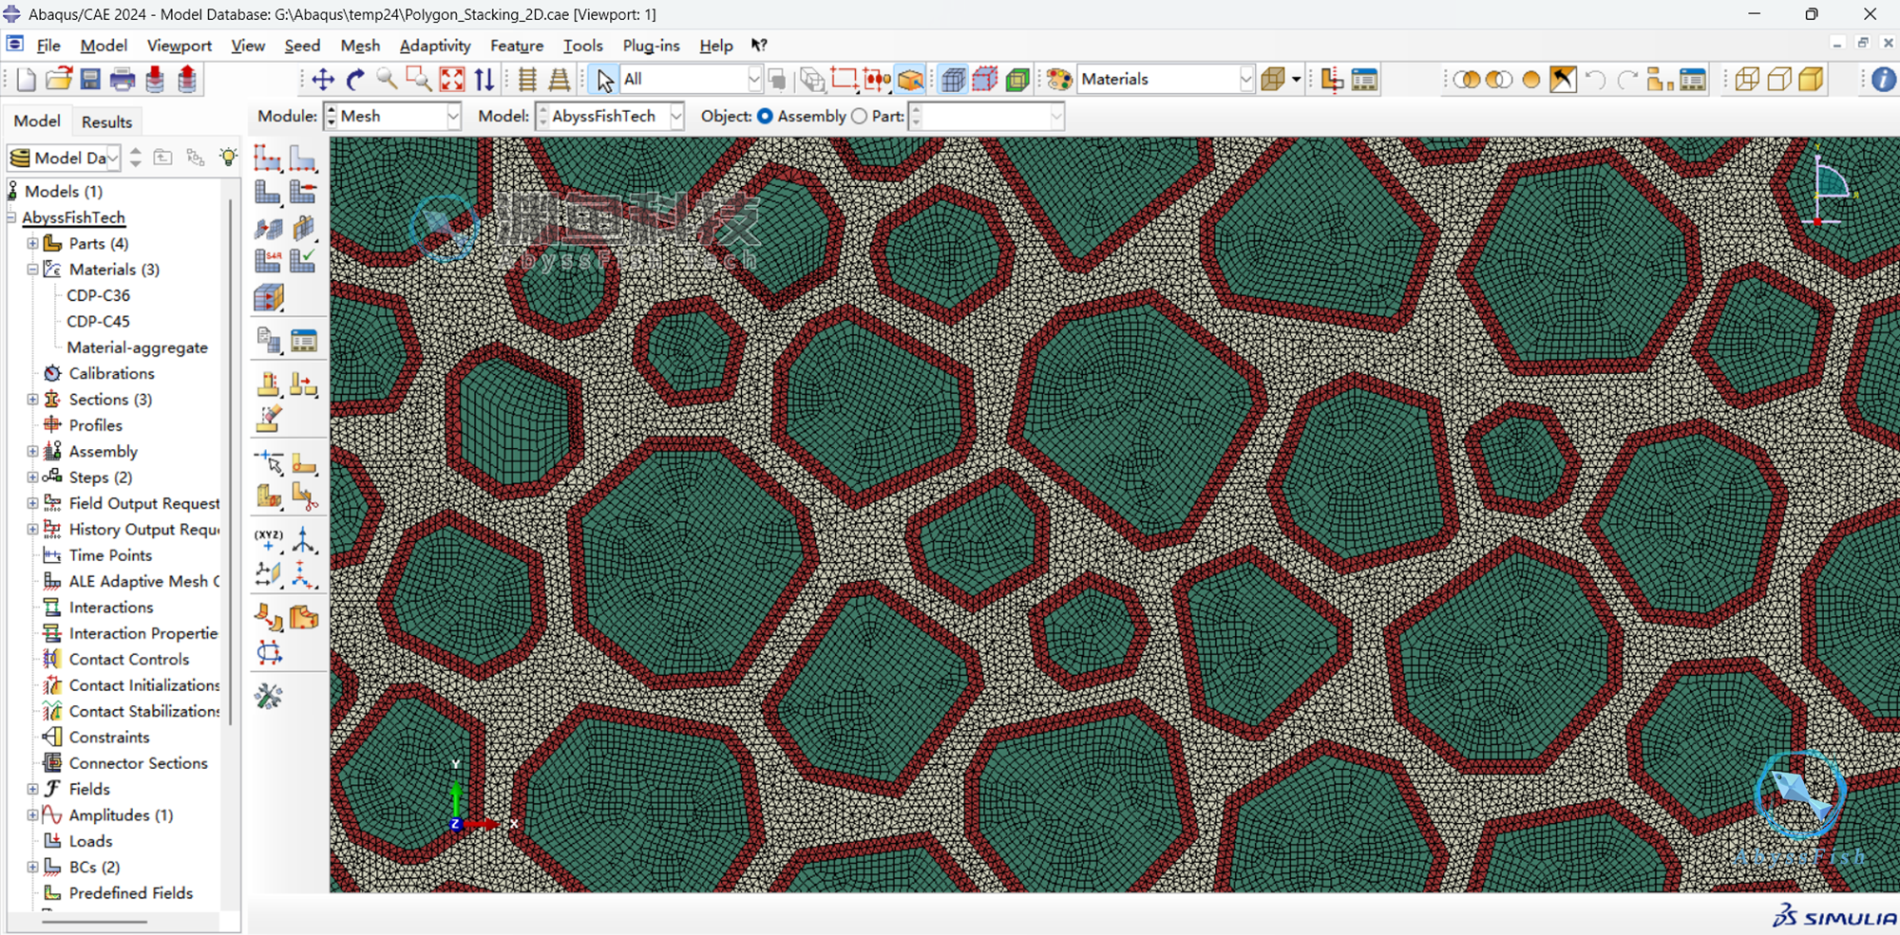Click the Verify Mesh checkmark tool
The width and height of the screenshot is (1900, 935).
tap(303, 261)
